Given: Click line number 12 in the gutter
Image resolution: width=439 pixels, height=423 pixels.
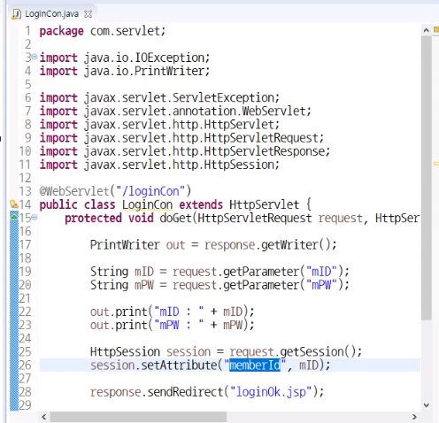Looking at the screenshot, I should [25, 178].
